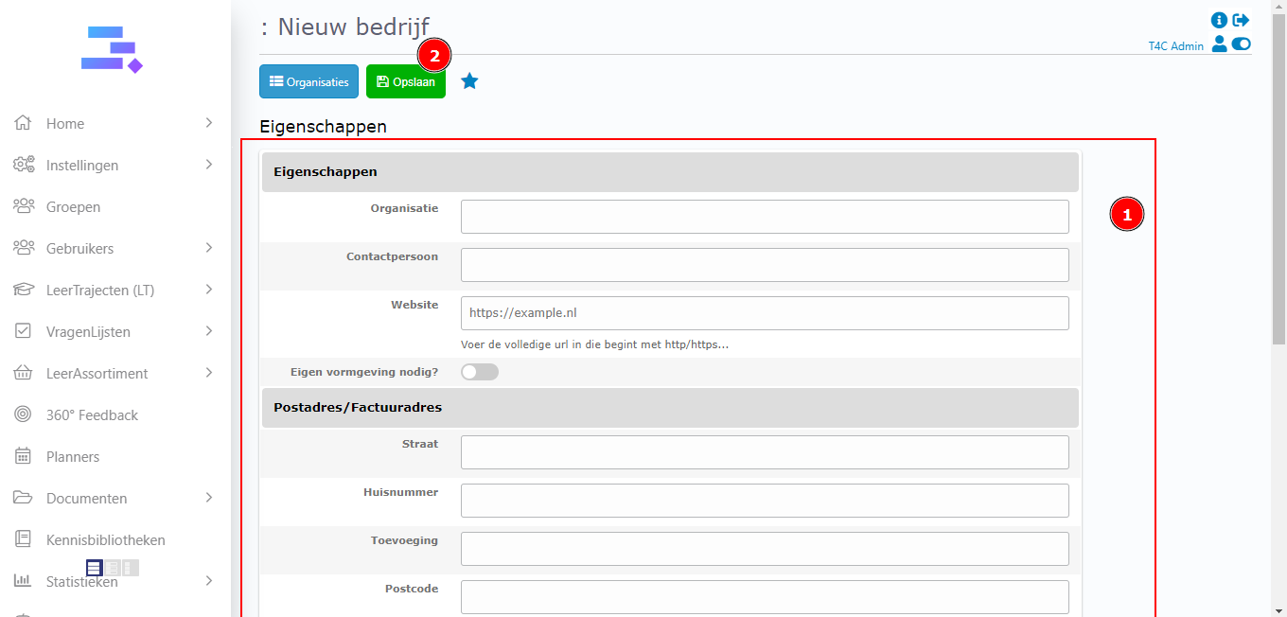The height and width of the screenshot is (617, 1287).
Task: Click the app logo in sidebar
Action: (112, 50)
